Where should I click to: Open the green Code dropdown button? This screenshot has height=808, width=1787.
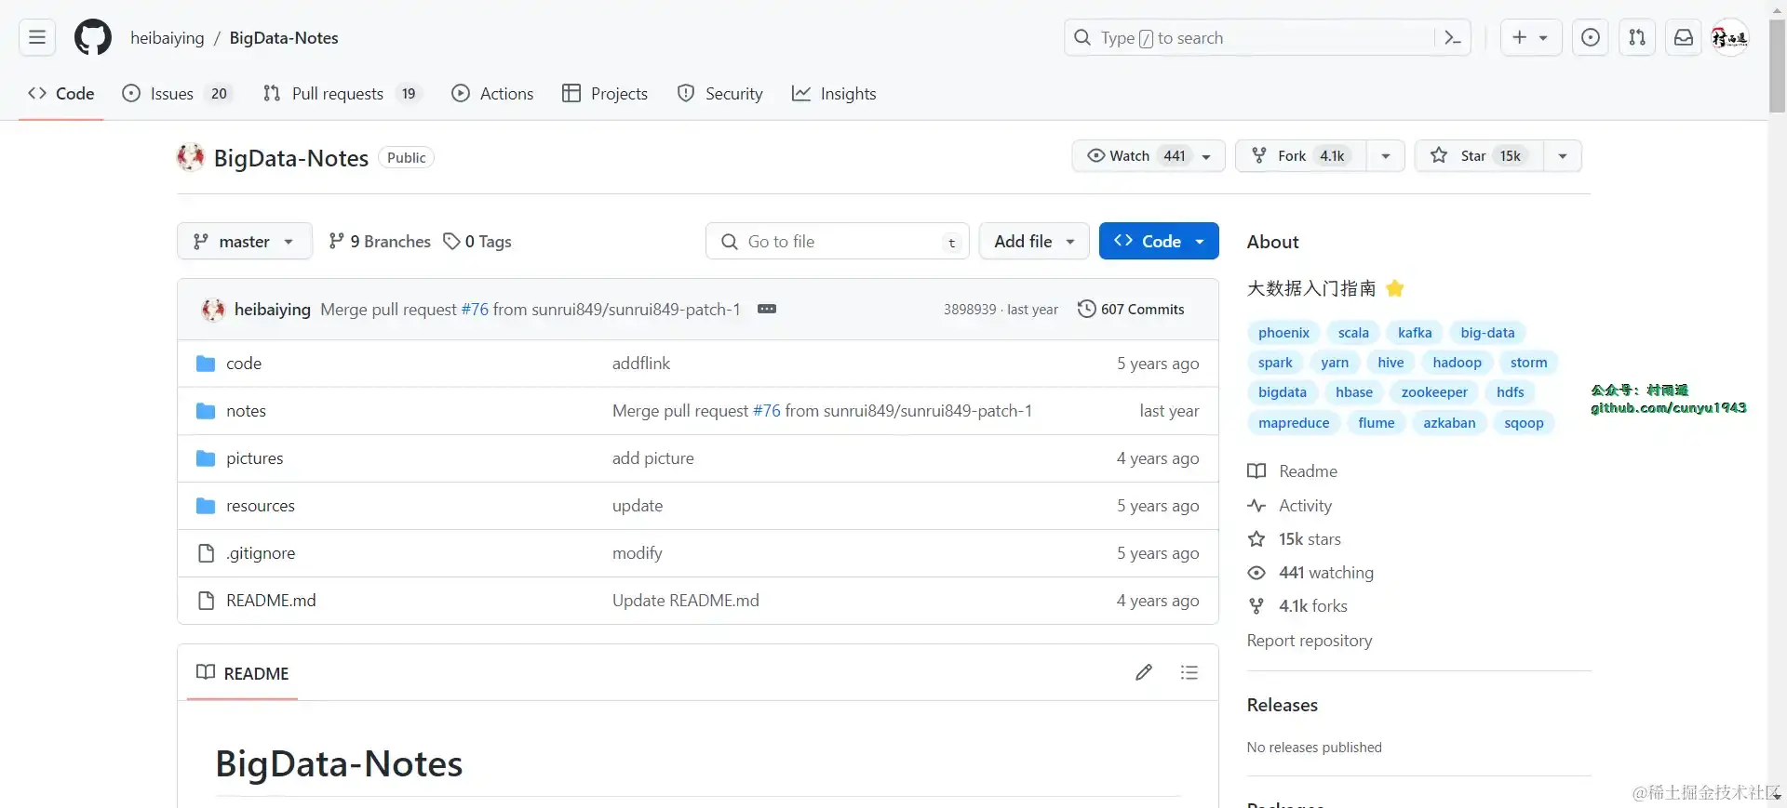point(1159,242)
